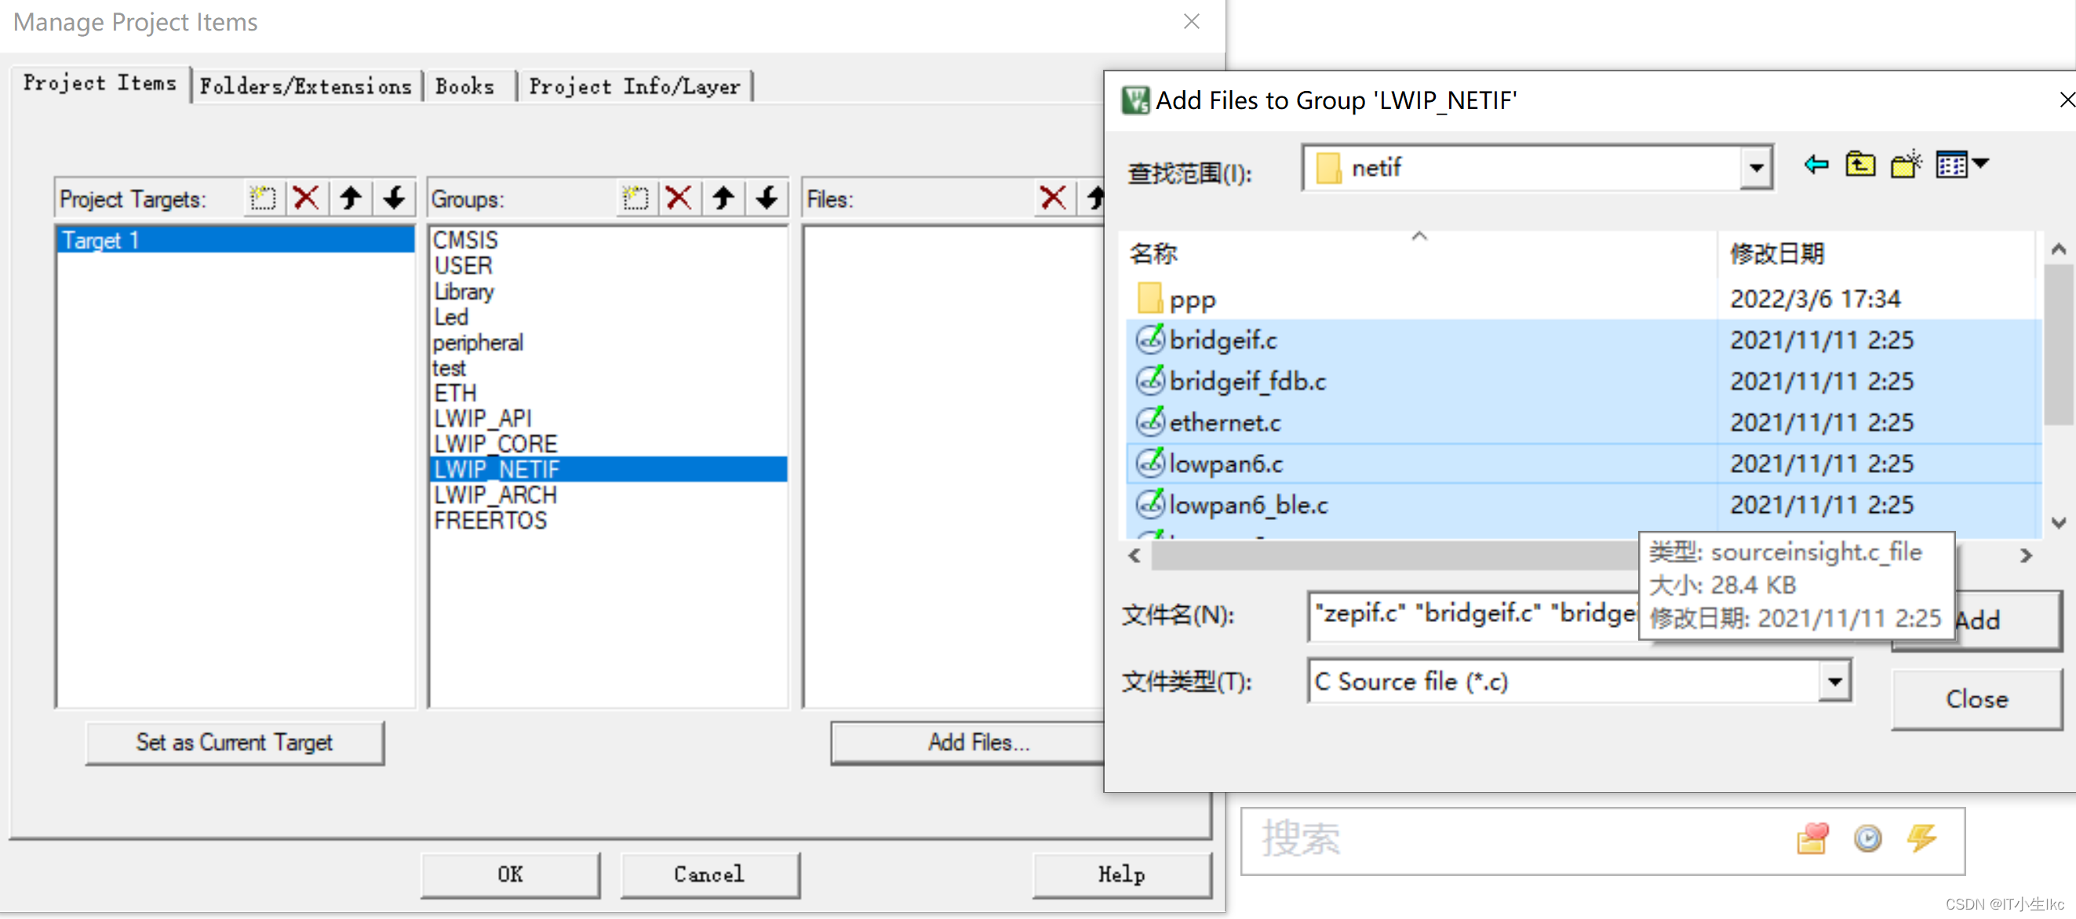The width and height of the screenshot is (2076, 919).
Task: Open the Project Info/Layer tab
Action: pos(636,86)
